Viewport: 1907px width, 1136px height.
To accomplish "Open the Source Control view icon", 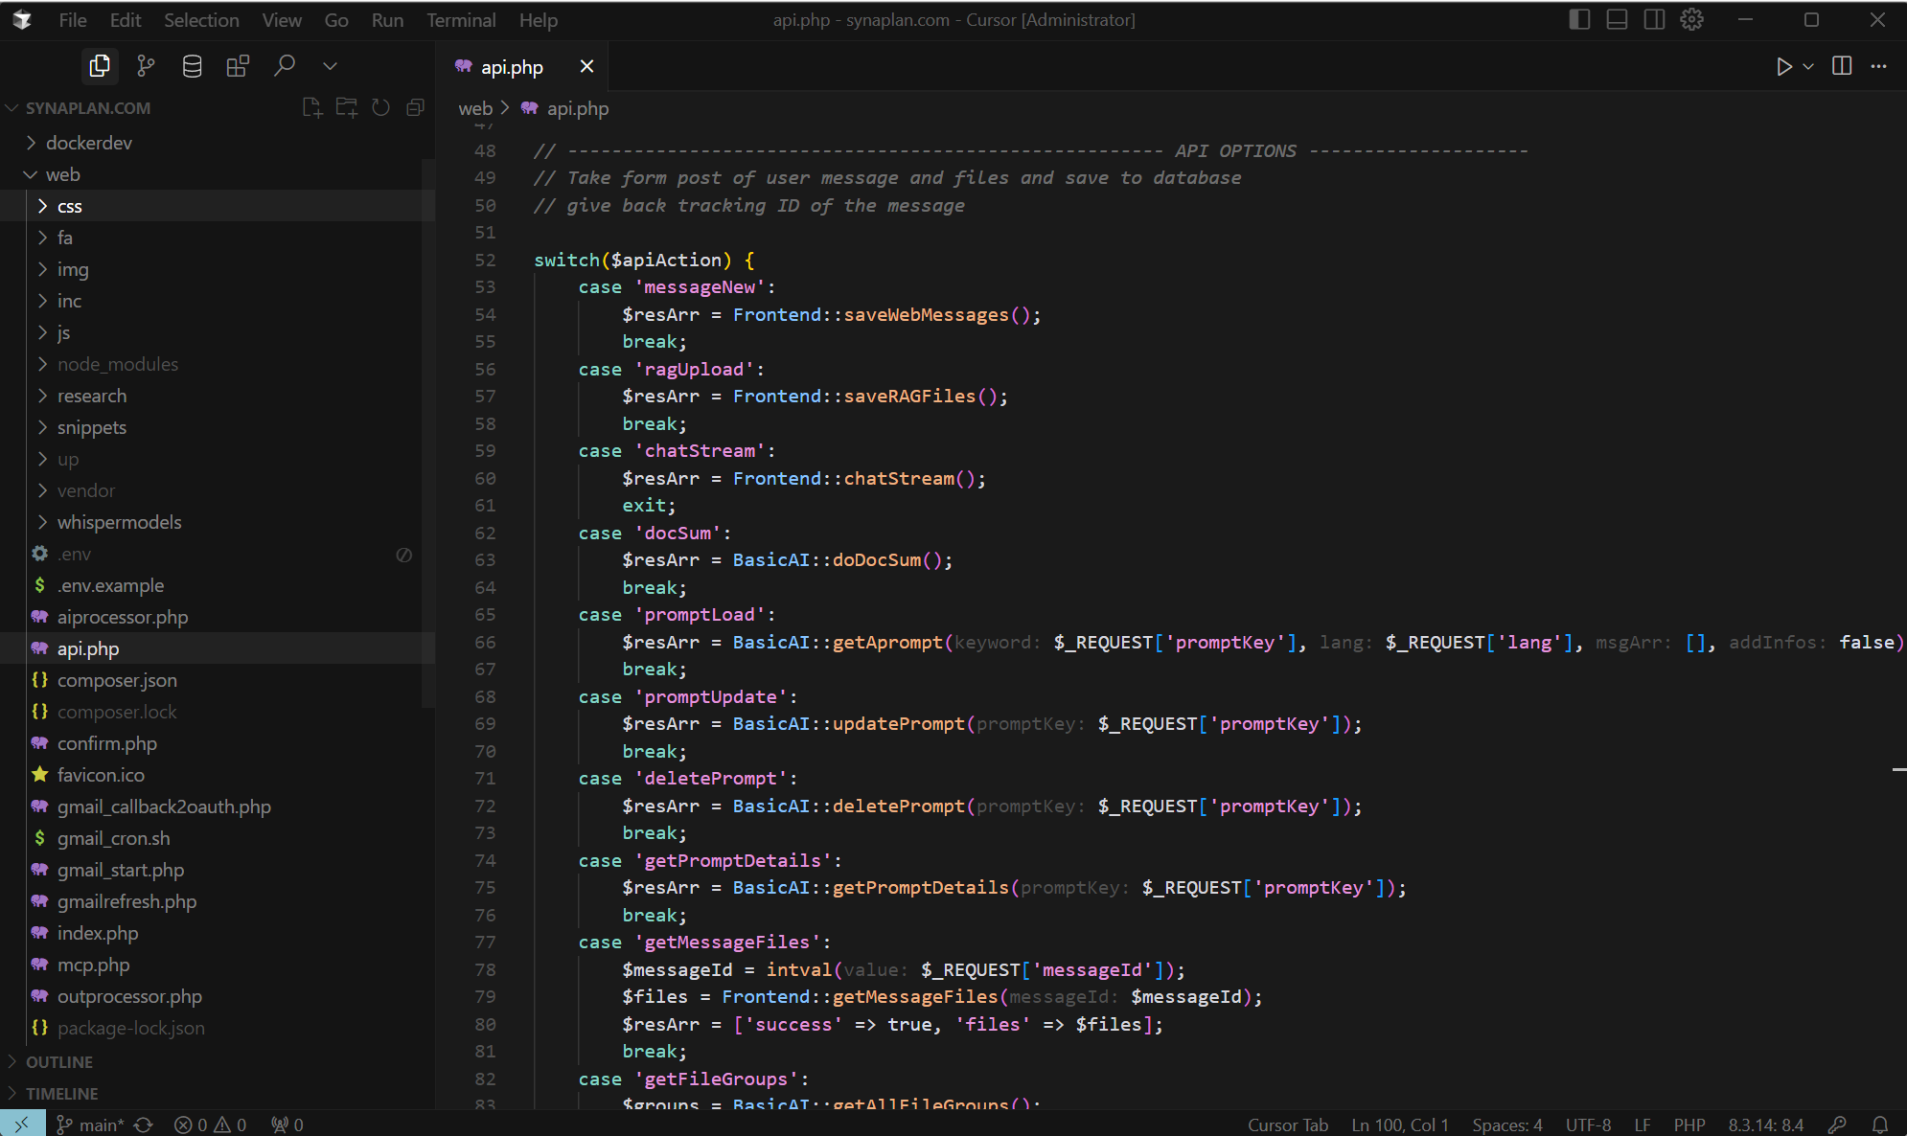I will (146, 66).
